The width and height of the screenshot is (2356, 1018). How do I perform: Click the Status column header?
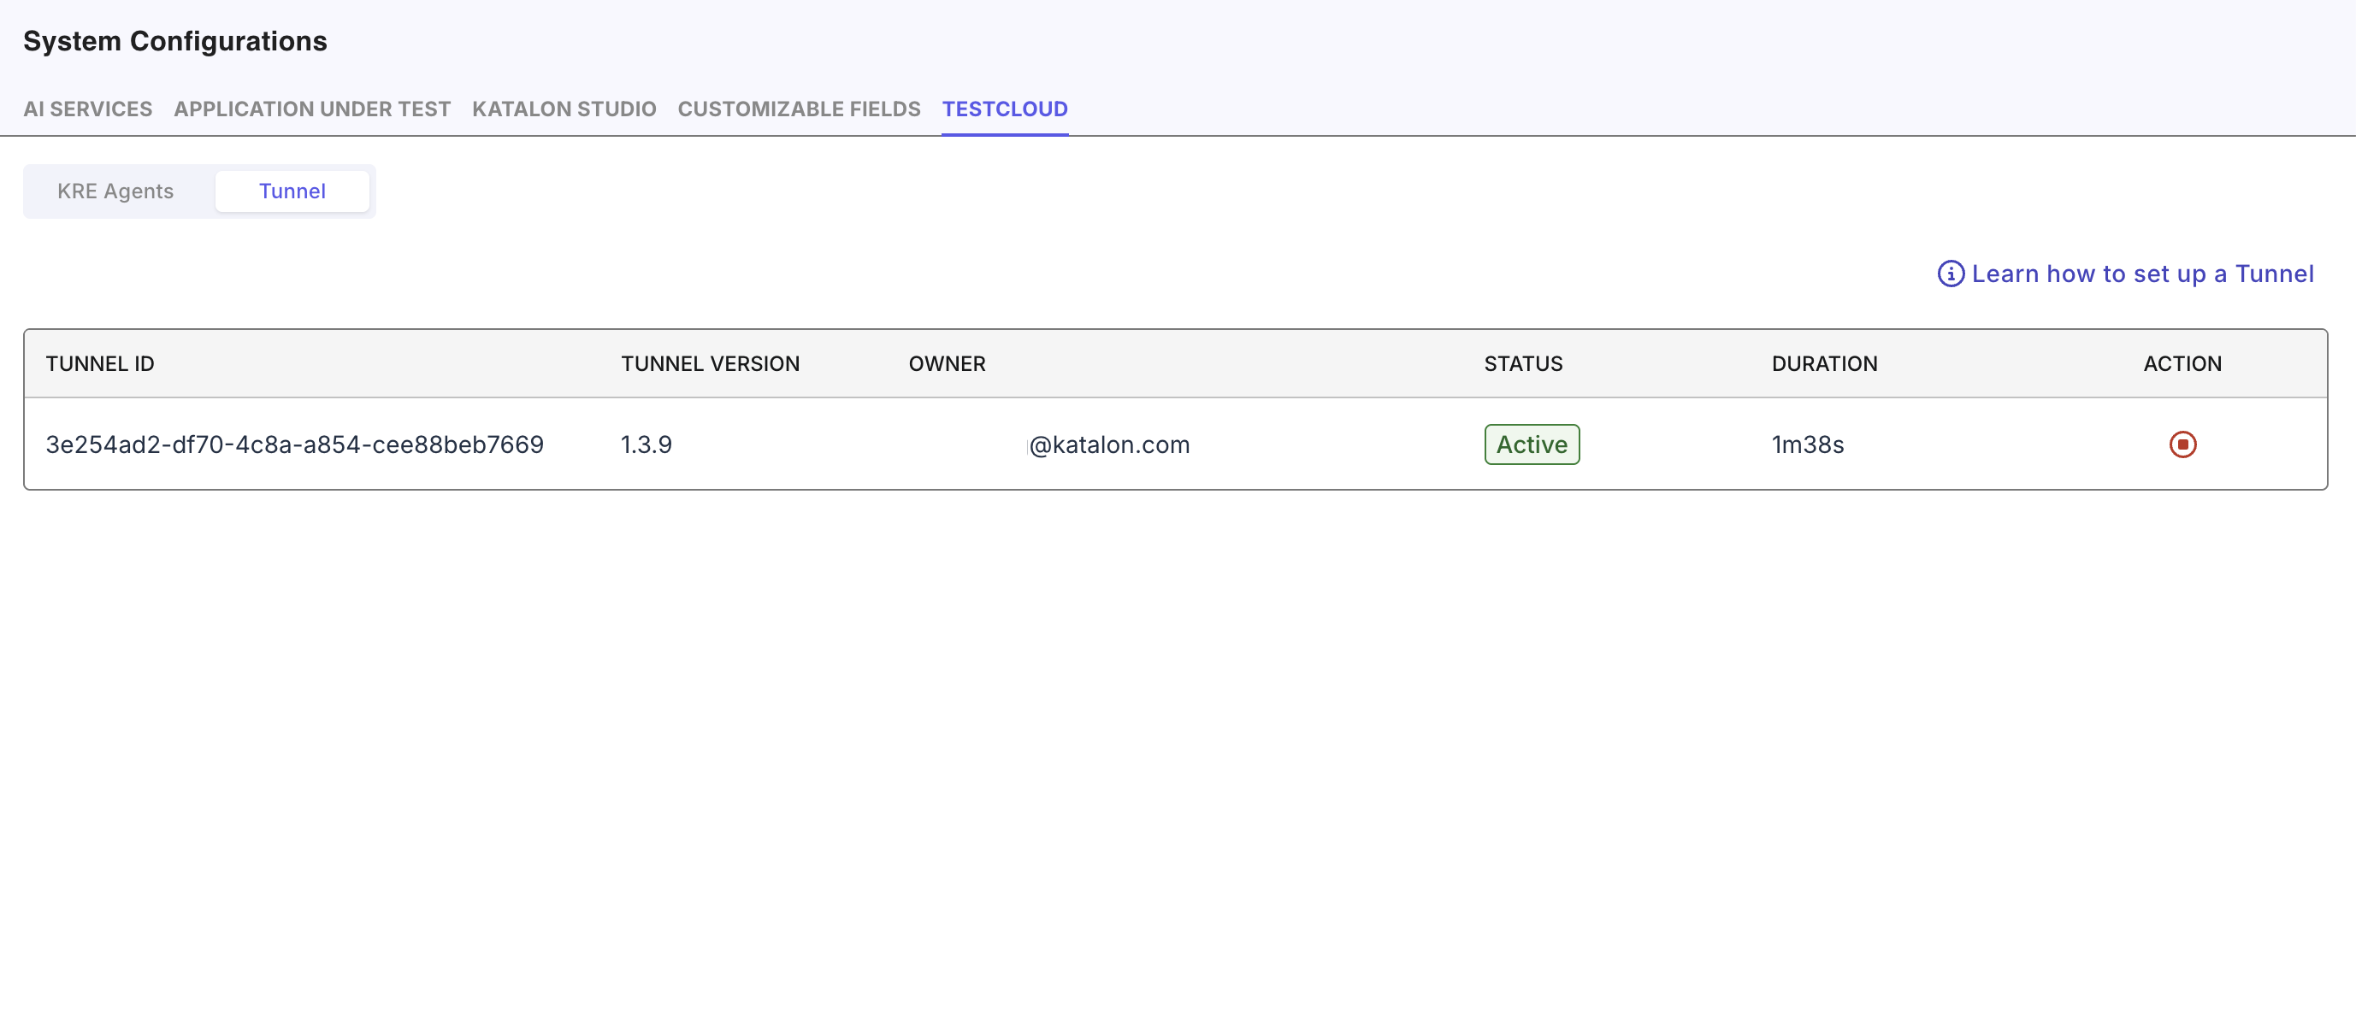click(x=1523, y=364)
